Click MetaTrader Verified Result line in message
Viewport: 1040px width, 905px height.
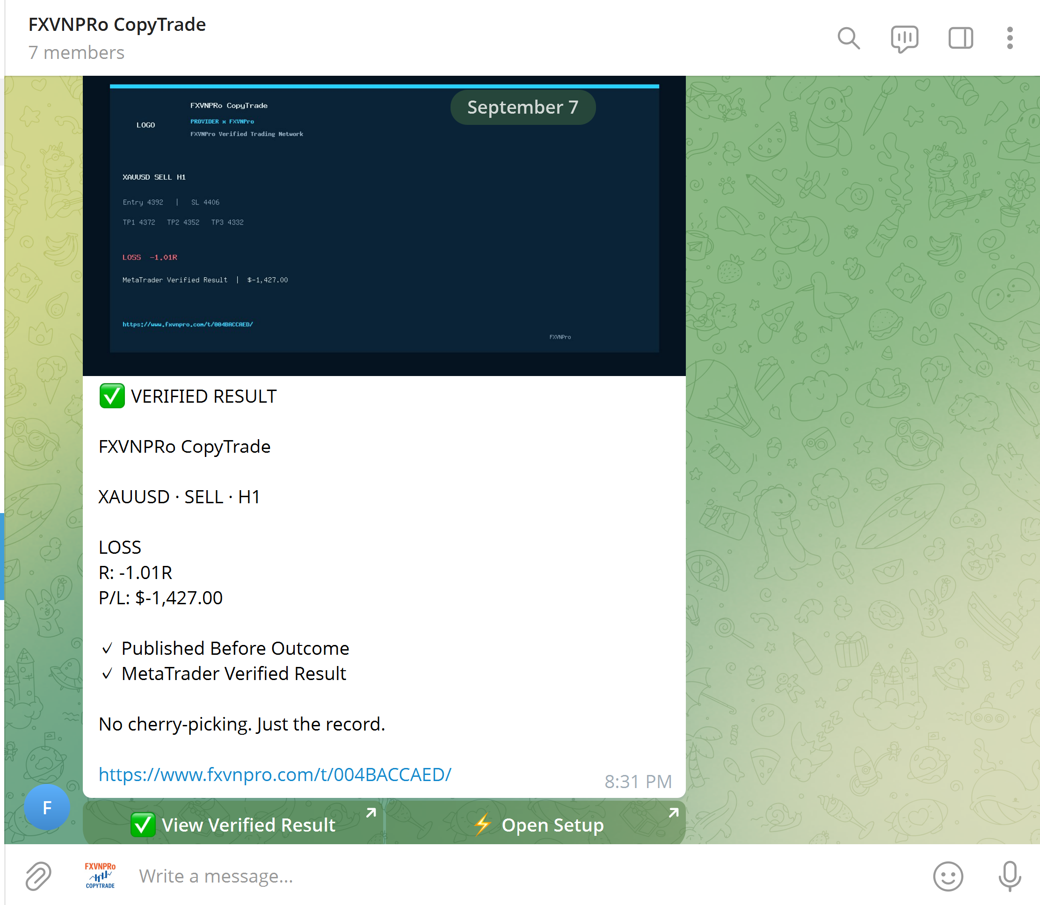[224, 673]
